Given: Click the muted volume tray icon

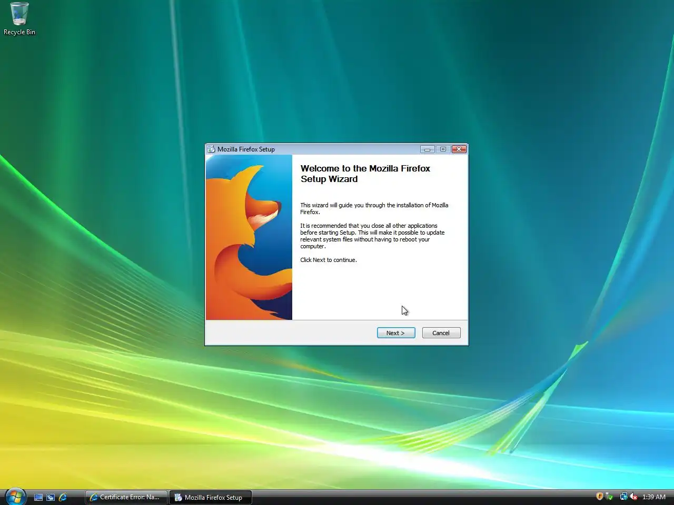Looking at the screenshot, I should 633,497.
